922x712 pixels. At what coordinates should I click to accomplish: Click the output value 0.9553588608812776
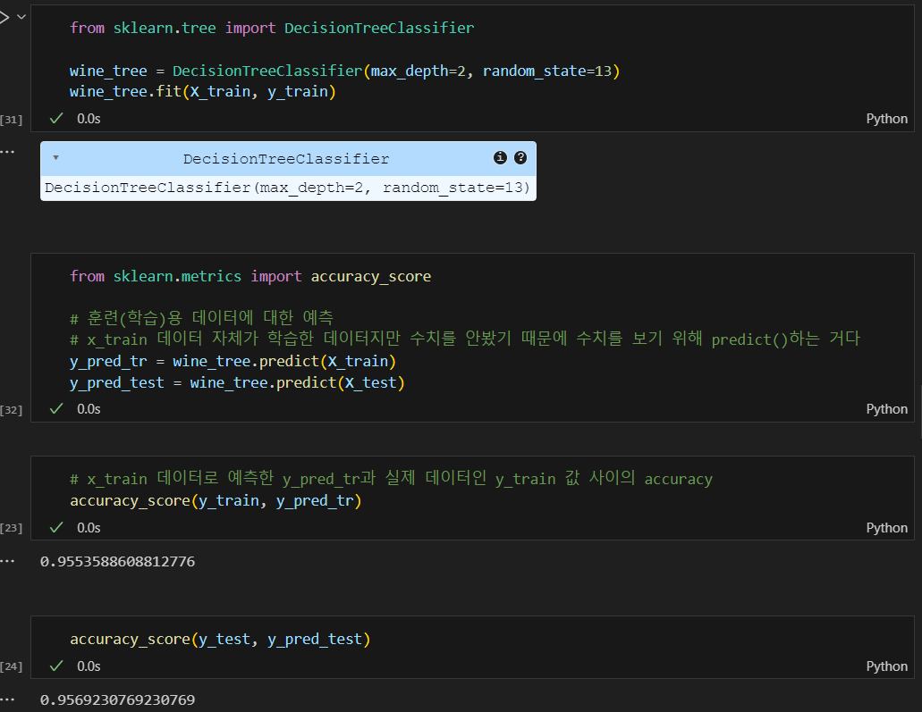pos(118,562)
